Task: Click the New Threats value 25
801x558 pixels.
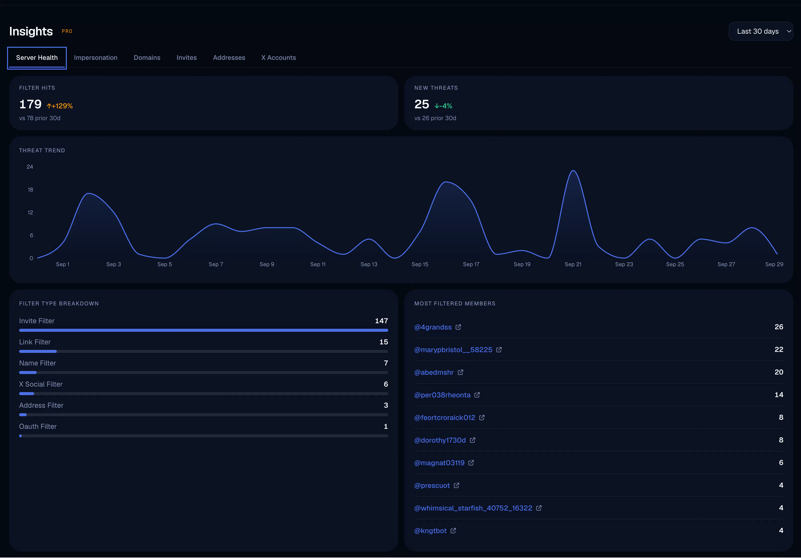Action: coord(421,104)
